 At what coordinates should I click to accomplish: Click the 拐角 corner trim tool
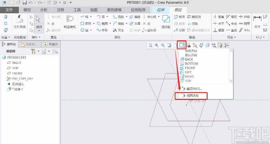tap(192, 23)
